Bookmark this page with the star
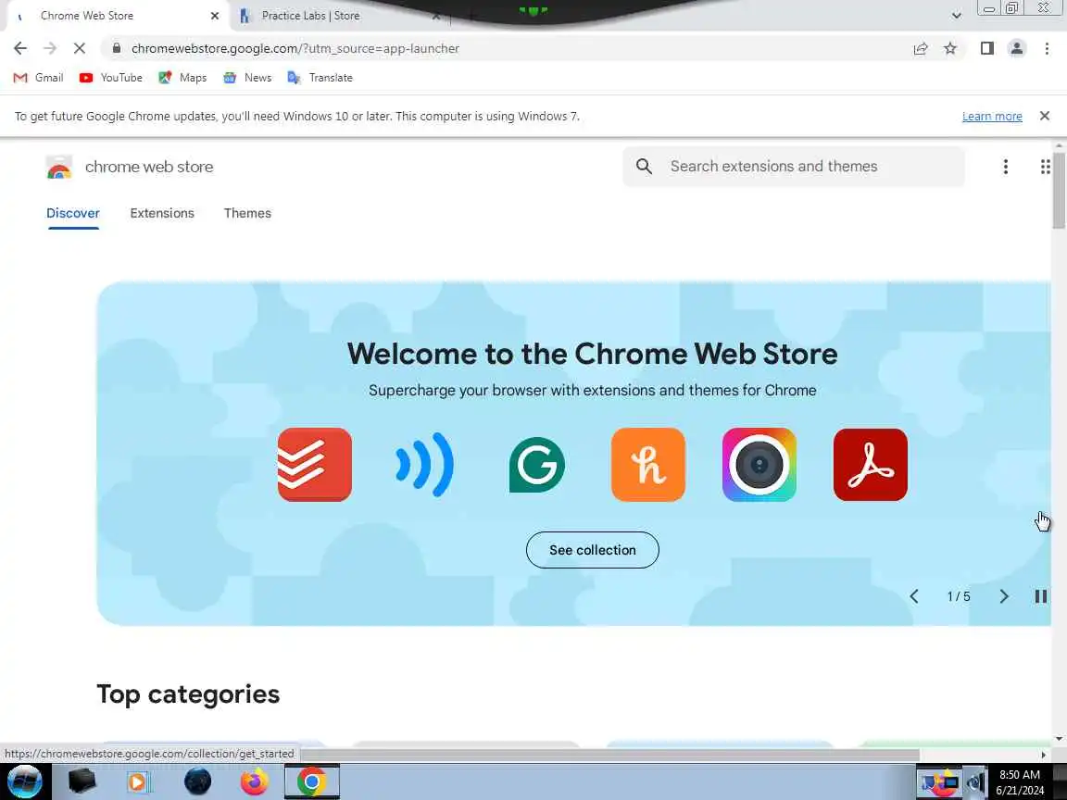 pos(950,48)
